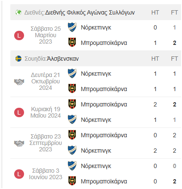Image resolution: width=182 pixels, height=189 pixels.
Task: Click the globe icon beside Διεθνές
Action: pyautogui.click(x=18, y=12)
